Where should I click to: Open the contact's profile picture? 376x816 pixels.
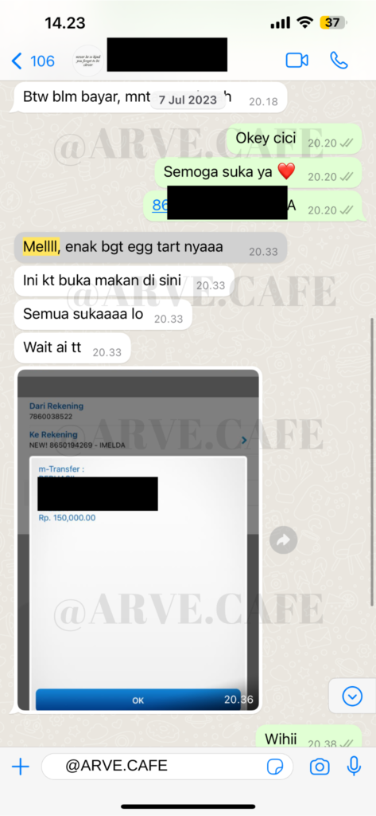(x=87, y=61)
